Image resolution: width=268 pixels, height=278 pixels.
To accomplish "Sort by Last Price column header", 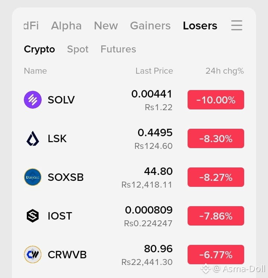I will point(154,71).
